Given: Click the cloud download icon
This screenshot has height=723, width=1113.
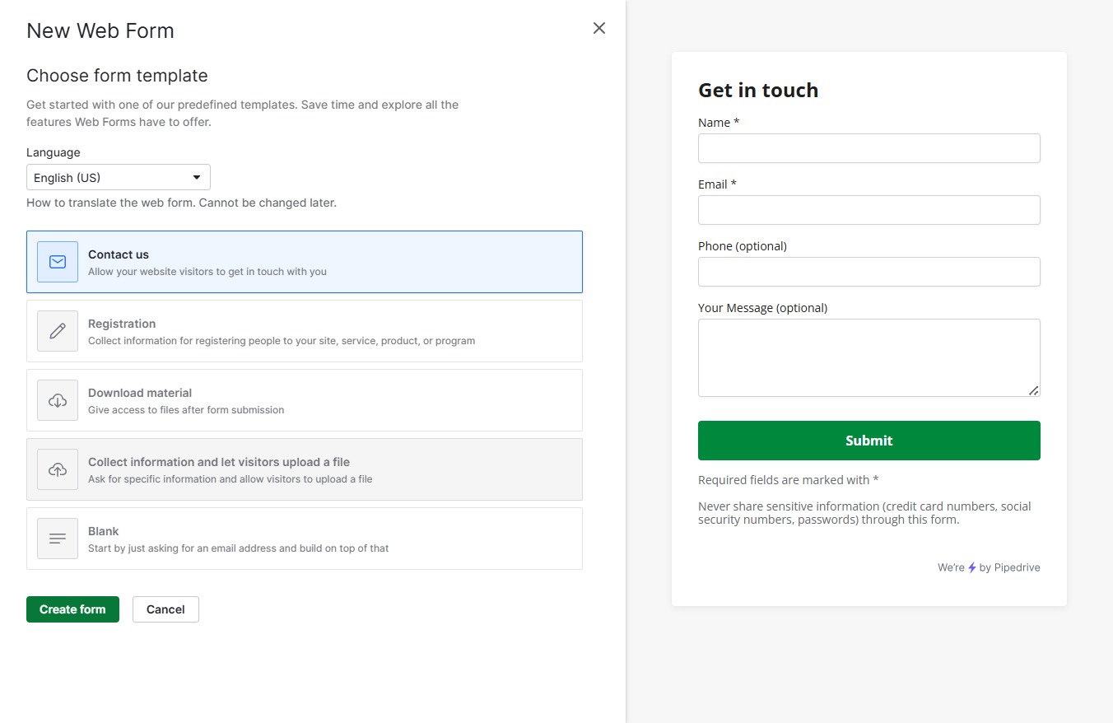Looking at the screenshot, I should click(x=58, y=400).
